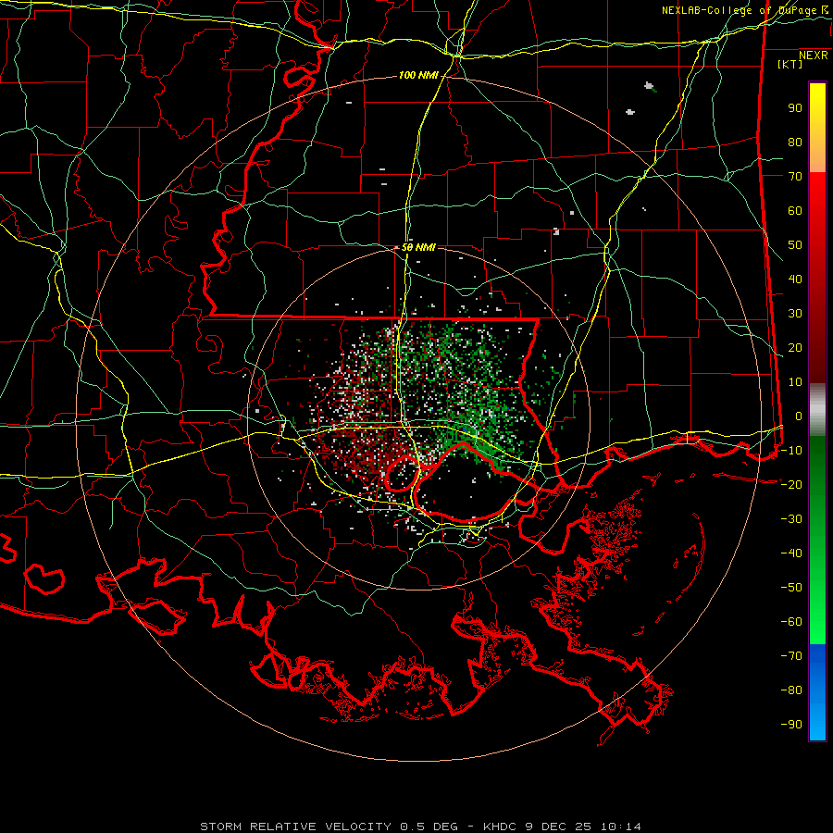Screen dimensions: 833x833
Task: Click the "100 NMI" range ring label
Action: (418, 76)
